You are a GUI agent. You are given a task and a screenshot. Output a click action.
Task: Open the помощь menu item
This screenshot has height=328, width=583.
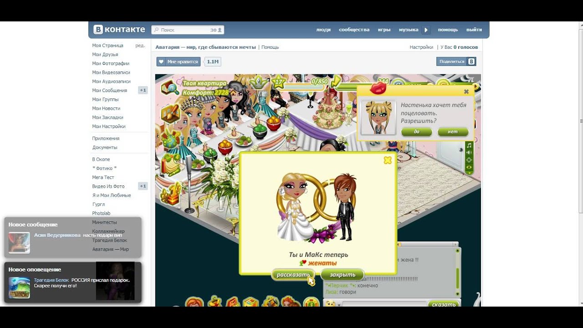point(448,30)
